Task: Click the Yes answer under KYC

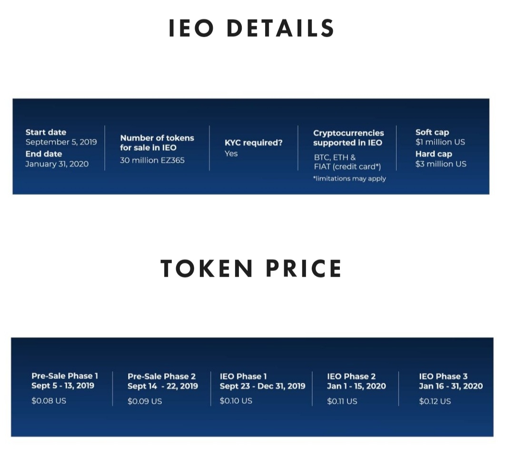Action: [x=231, y=153]
